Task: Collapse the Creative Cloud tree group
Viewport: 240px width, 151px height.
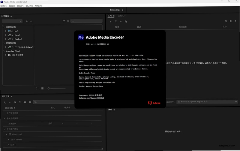Action: [4, 51]
